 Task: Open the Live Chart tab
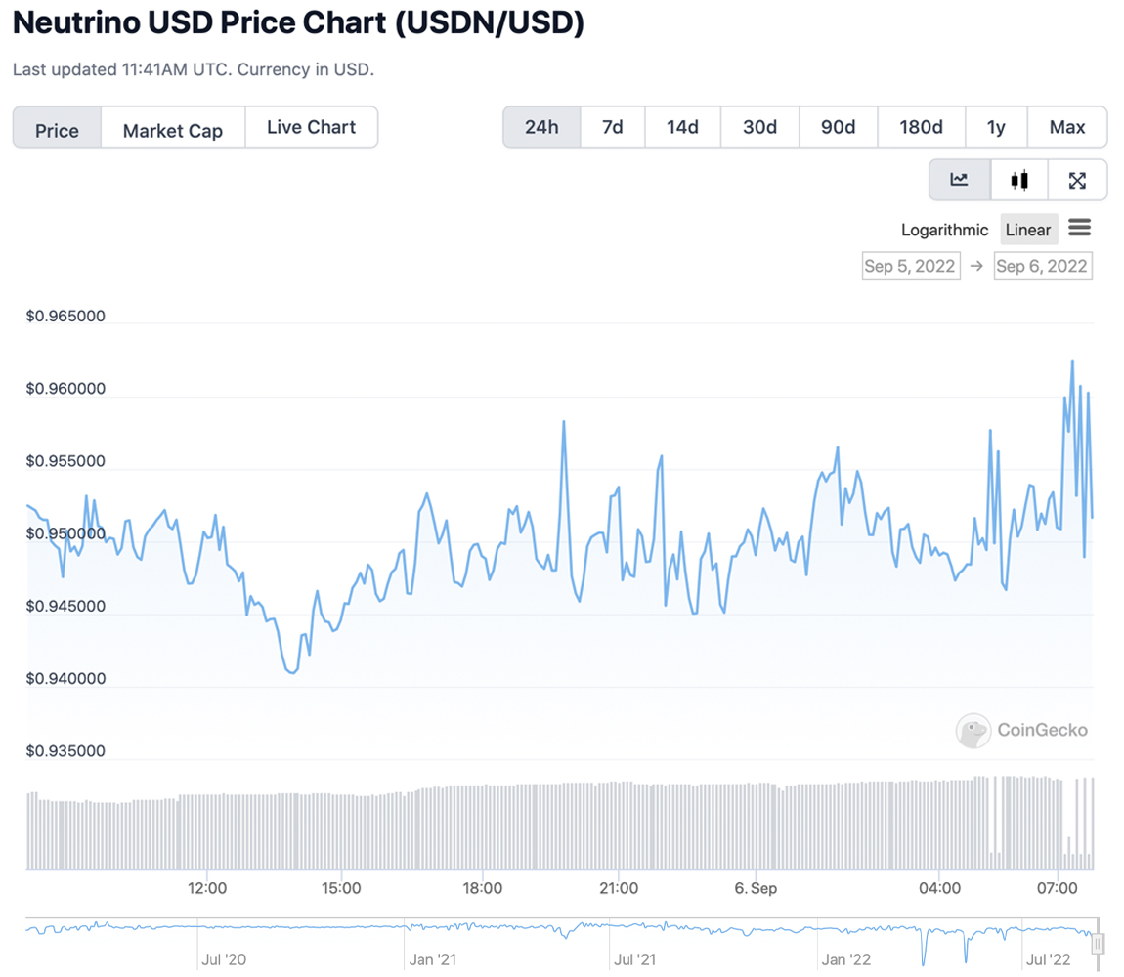click(311, 127)
